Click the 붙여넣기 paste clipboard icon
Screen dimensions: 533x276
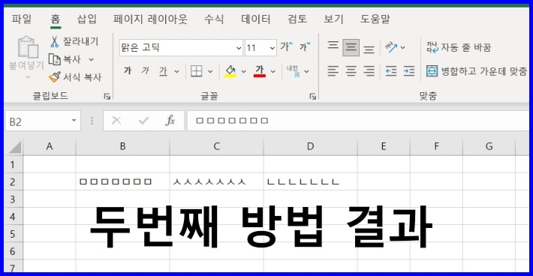click(28, 47)
